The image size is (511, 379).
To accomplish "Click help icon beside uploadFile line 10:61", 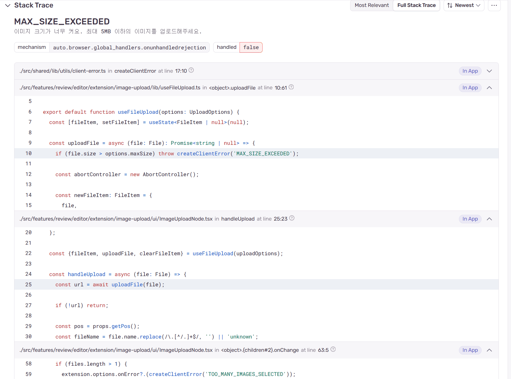I will [291, 87].
